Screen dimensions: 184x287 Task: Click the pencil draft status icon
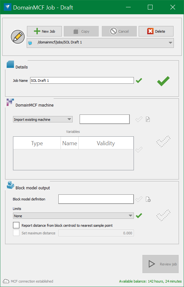[18, 37]
